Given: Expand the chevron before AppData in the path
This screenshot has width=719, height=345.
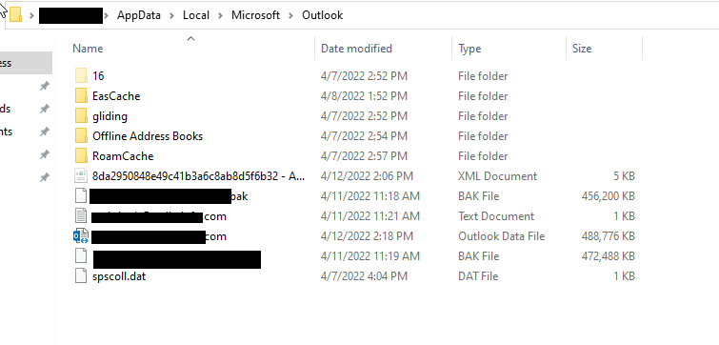Looking at the screenshot, I should (x=107, y=15).
